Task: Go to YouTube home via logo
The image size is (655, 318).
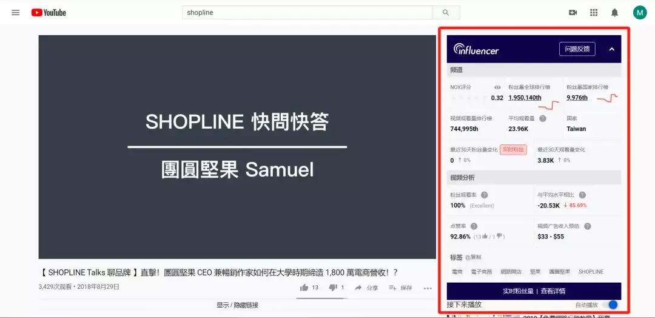Action: pyautogui.click(x=49, y=13)
